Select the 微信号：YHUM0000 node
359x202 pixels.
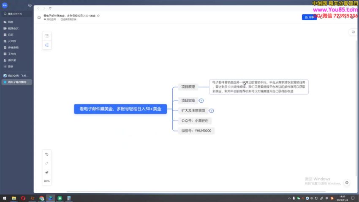[x=196, y=131]
